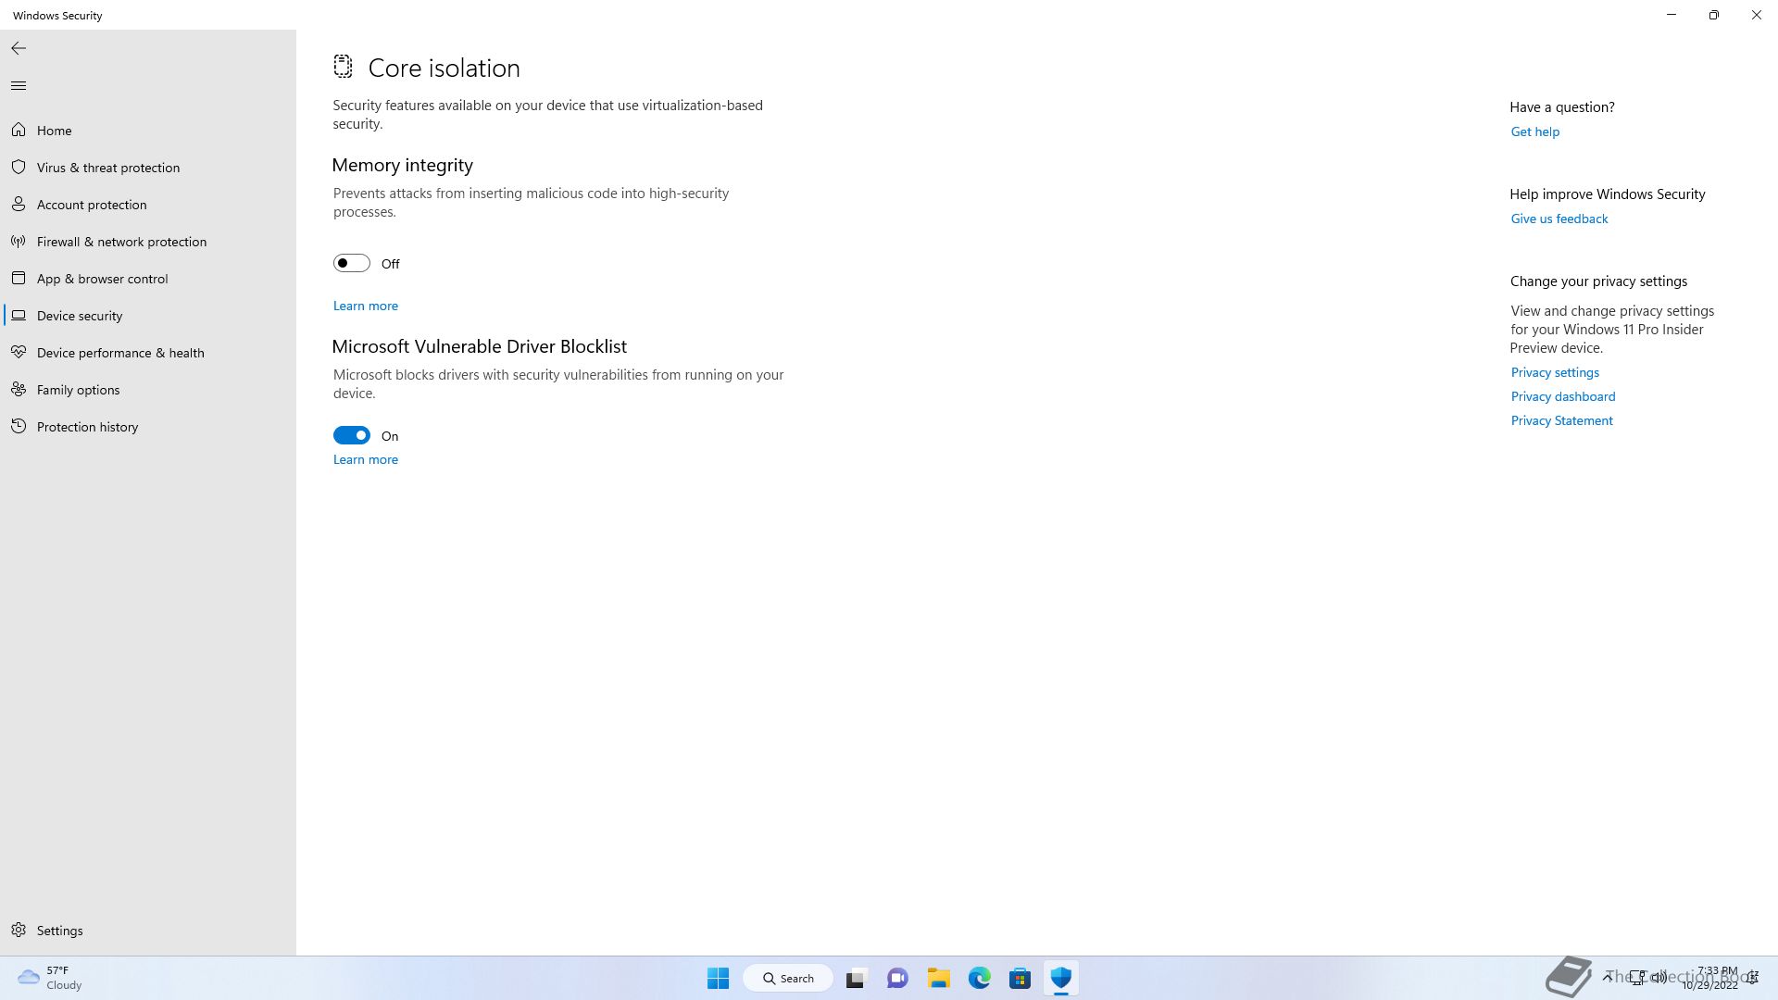
Task: Click the Core isolation heading text
Action: 444,68
